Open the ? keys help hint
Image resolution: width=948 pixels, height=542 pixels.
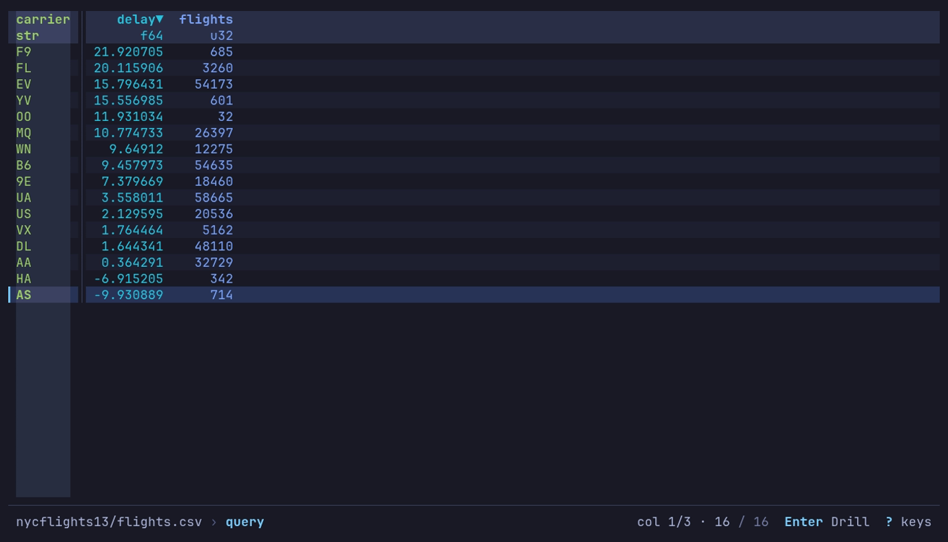tap(908, 521)
